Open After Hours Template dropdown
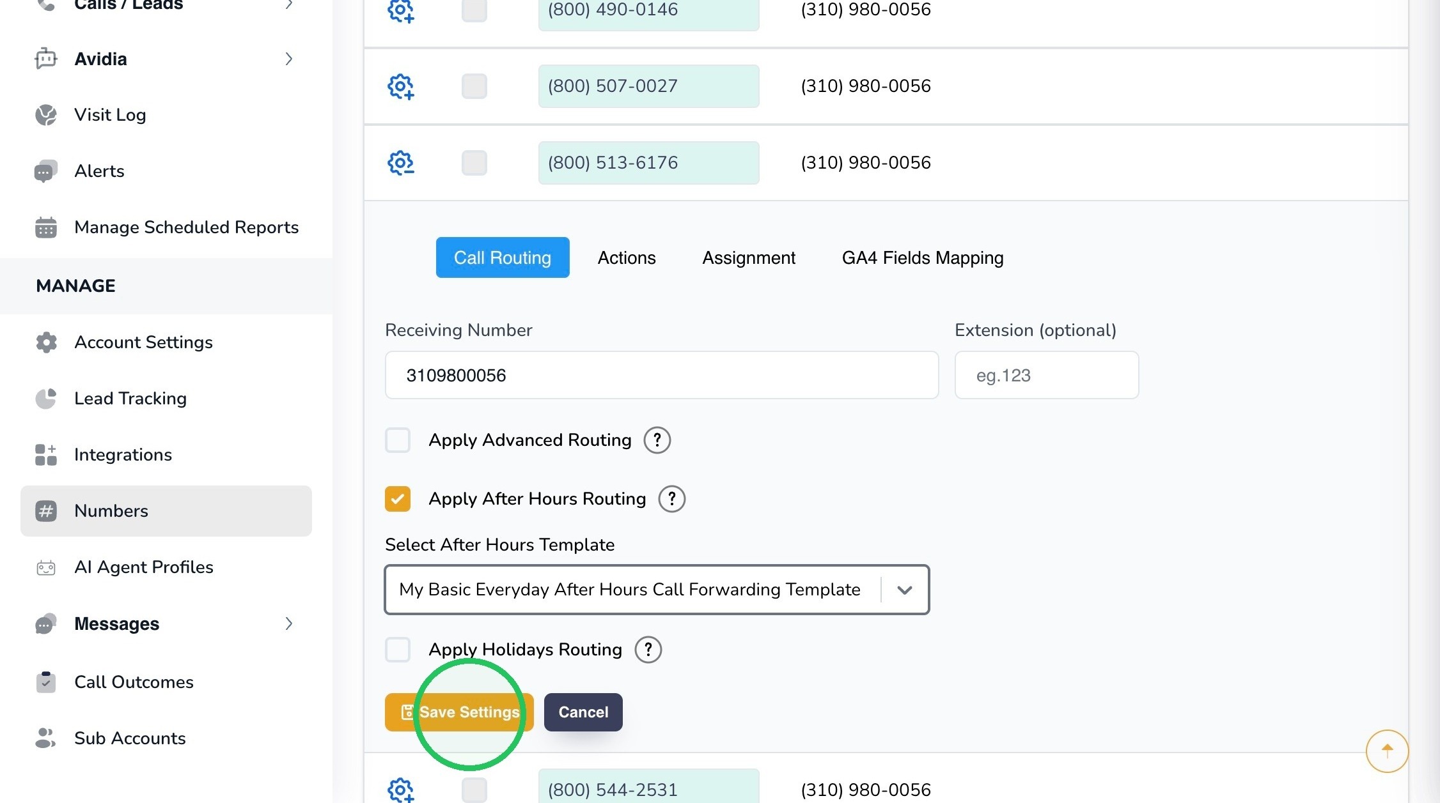Viewport: 1440px width, 803px height. click(657, 590)
